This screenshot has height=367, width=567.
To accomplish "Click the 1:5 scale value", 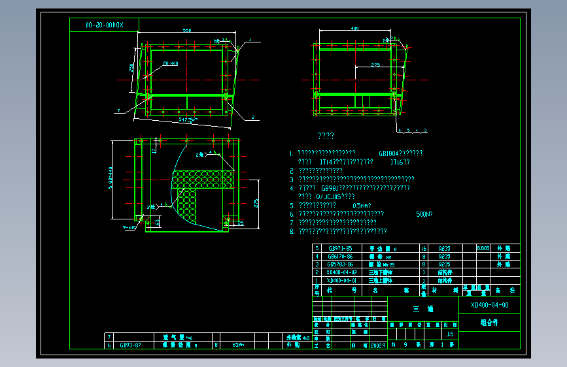I will [450, 334].
